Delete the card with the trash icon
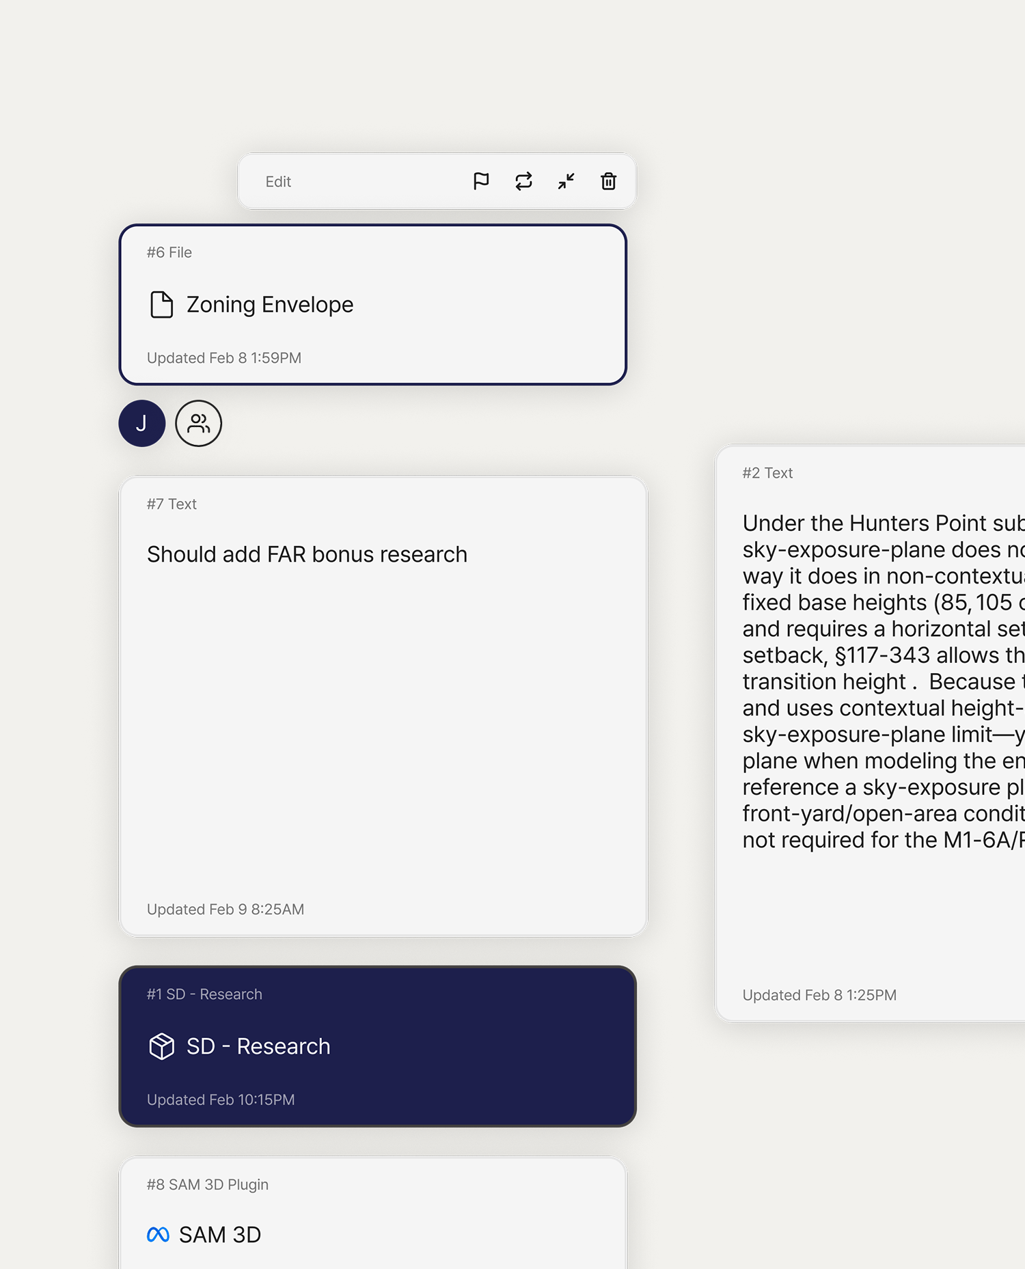The height and width of the screenshot is (1269, 1025). tap(608, 181)
